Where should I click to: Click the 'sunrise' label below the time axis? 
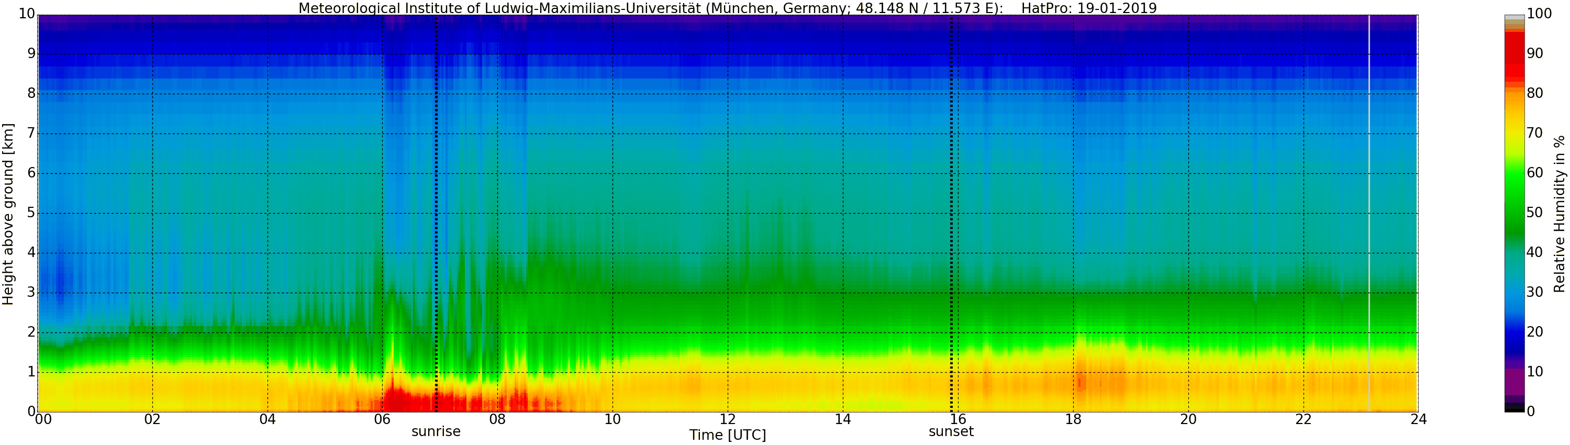coord(436,431)
